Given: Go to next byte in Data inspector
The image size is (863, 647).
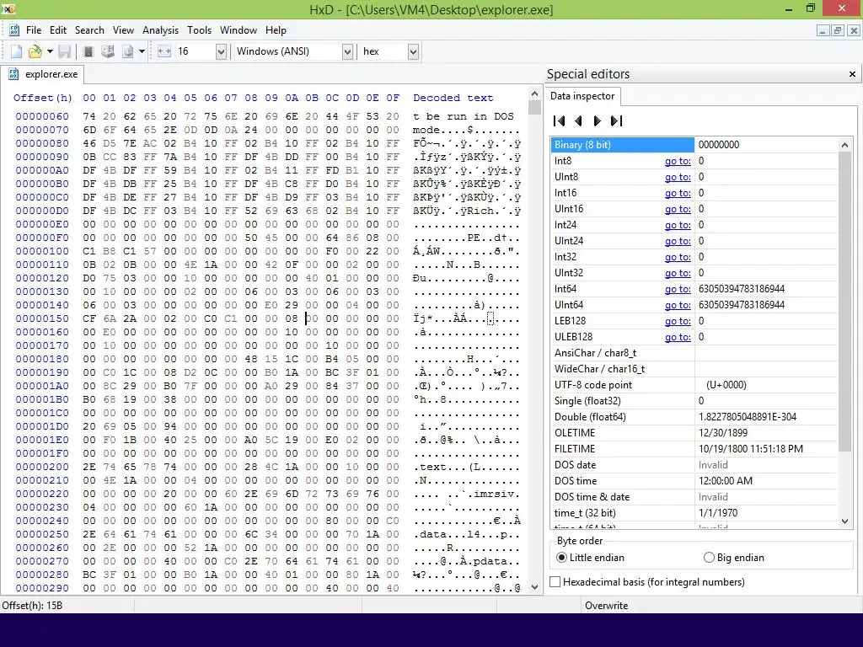Looking at the screenshot, I should [x=598, y=120].
